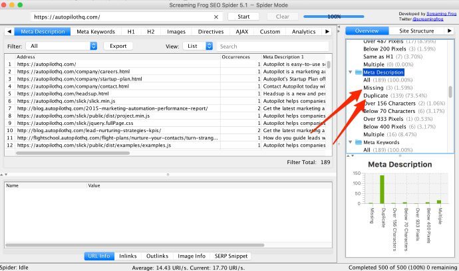Open the Custom tab

click(270, 32)
